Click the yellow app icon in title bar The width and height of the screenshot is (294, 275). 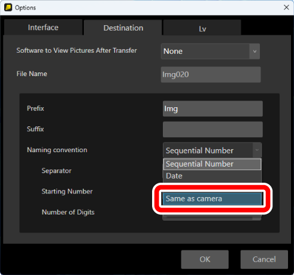8,8
